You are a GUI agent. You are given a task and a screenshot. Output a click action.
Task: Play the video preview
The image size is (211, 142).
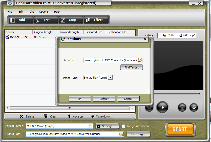coord(162,107)
